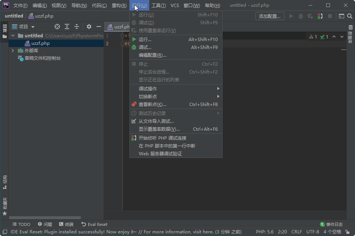Open the Favorites star sidebar tab
This screenshot has height=236, width=355.
pos(4,207)
